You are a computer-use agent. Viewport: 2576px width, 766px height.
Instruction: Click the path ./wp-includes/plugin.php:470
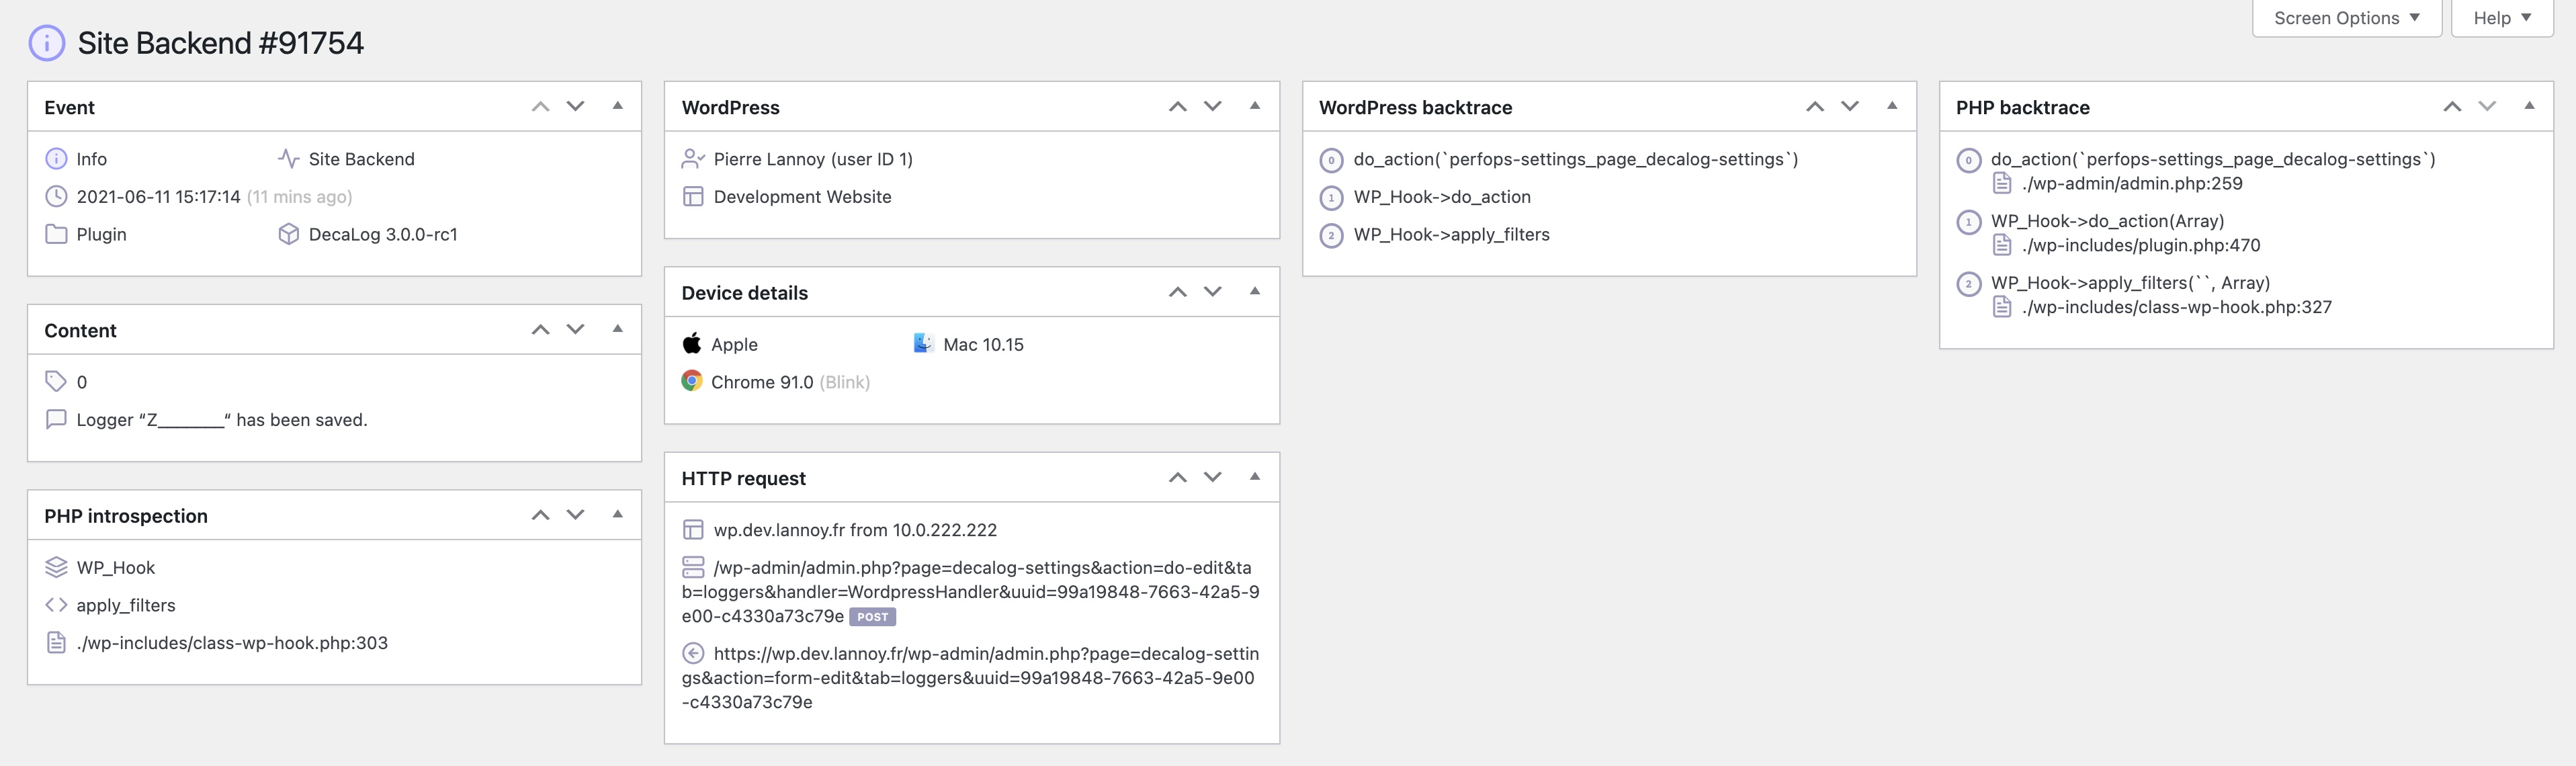point(2141,245)
